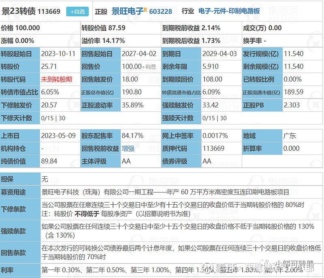Select the 回售起始日 date 2027-04-02
324x278 pixels.
[139, 54]
